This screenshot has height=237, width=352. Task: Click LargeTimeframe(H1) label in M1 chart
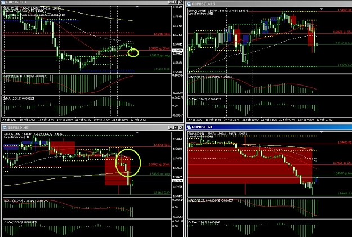(200, 136)
